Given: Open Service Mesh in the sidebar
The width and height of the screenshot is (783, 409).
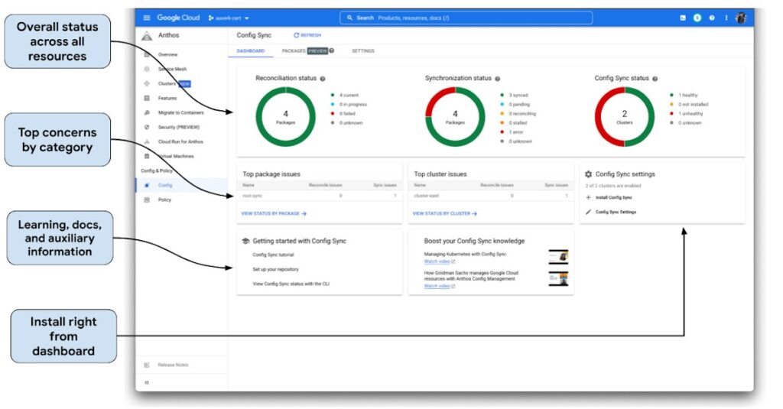Looking at the screenshot, I should (172, 69).
